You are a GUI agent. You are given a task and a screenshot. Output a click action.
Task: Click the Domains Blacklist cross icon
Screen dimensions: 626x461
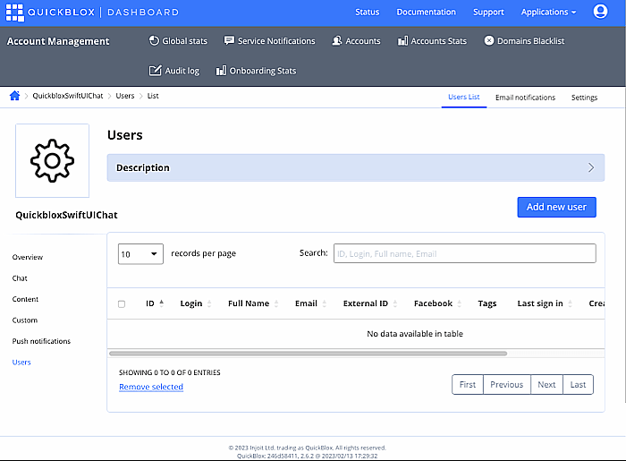pos(489,41)
